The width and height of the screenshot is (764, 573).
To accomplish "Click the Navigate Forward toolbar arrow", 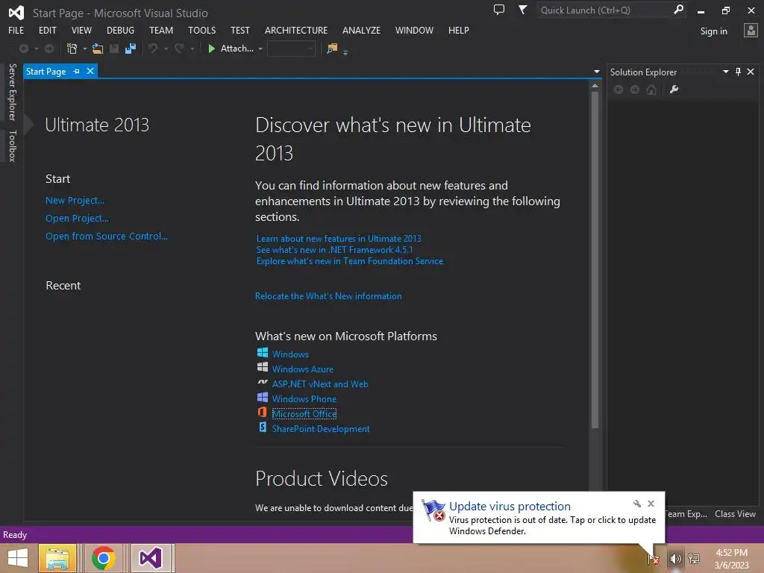I will click(49, 48).
